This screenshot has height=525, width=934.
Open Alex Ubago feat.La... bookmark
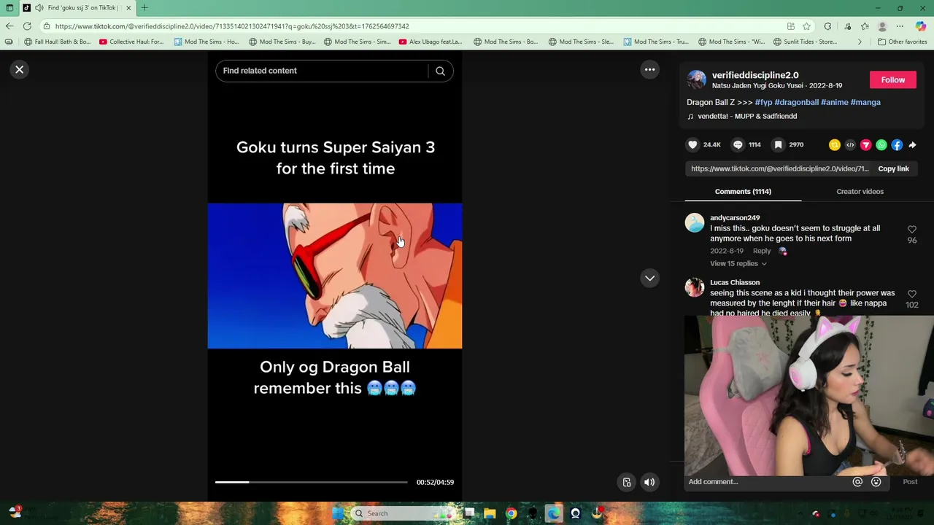(x=430, y=42)
